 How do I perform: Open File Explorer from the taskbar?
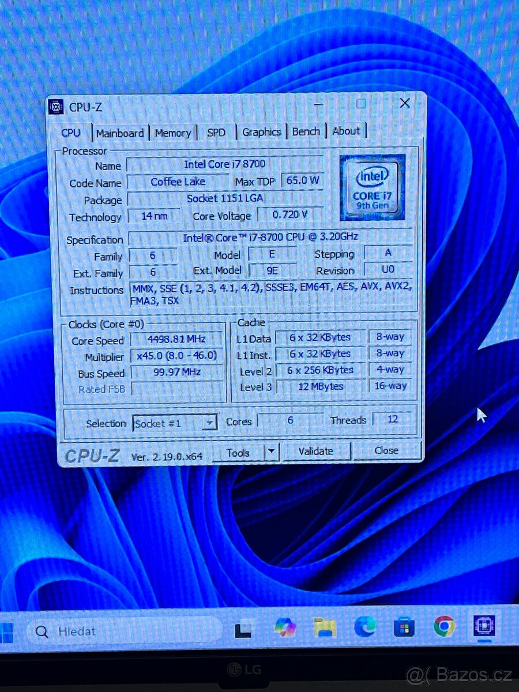coord(325,627)
